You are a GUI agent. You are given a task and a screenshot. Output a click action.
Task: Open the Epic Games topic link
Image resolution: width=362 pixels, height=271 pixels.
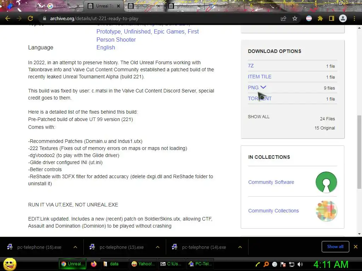point(169,31)
